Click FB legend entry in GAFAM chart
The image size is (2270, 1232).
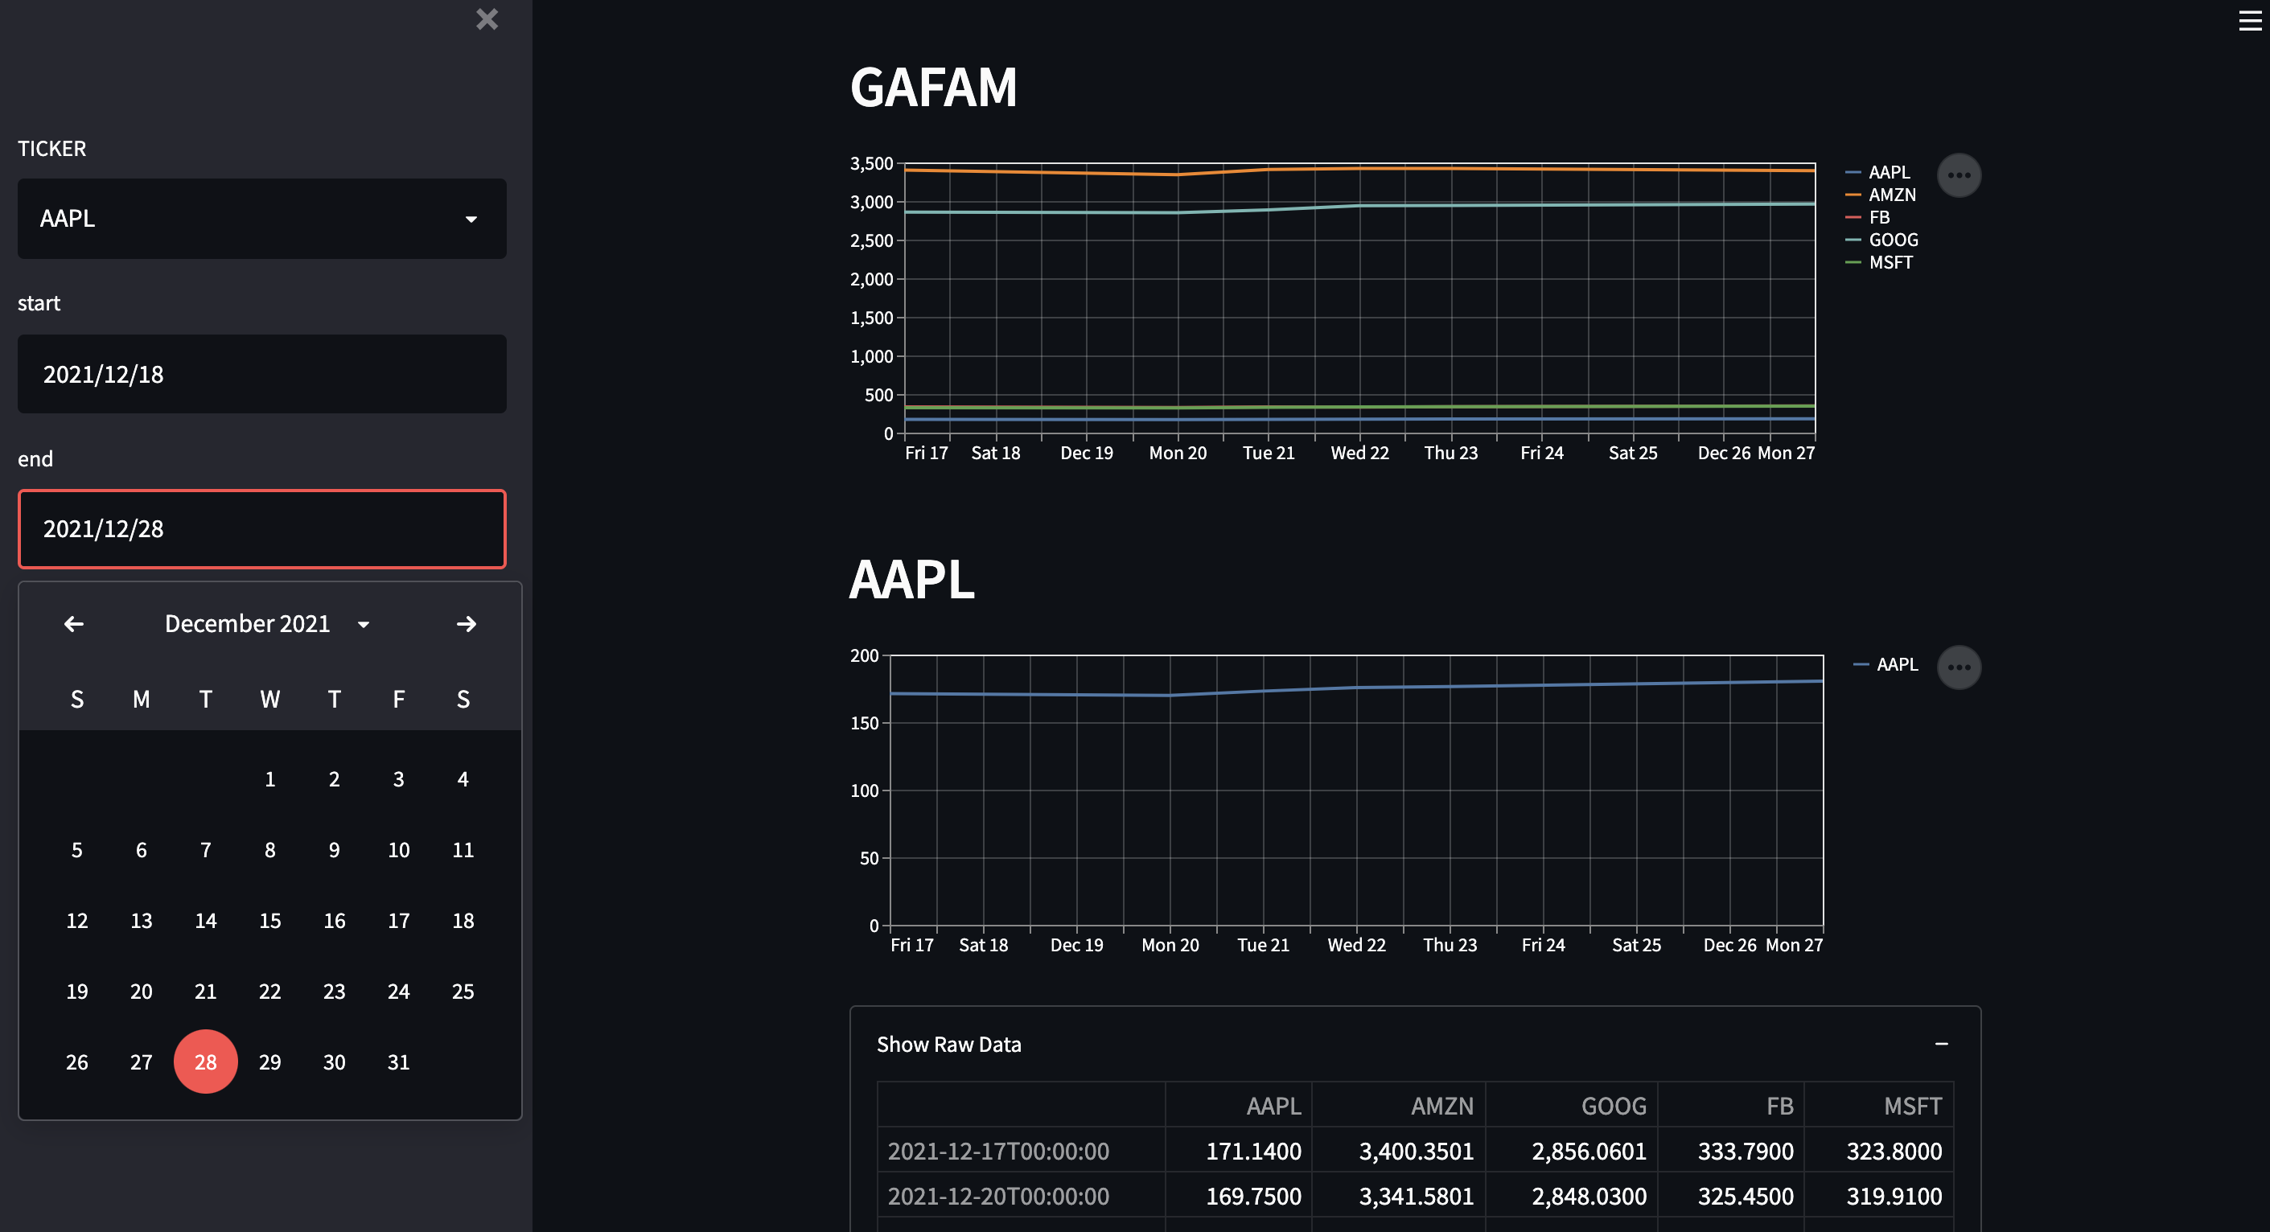[x=1867, y=217]
